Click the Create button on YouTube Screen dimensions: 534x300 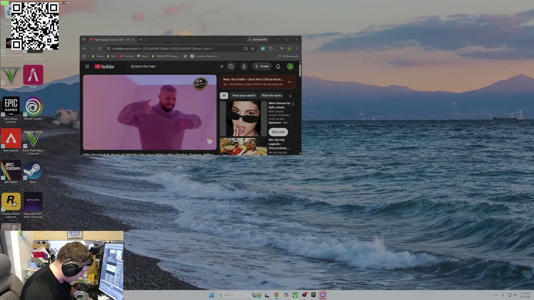(x=262, y=66)
